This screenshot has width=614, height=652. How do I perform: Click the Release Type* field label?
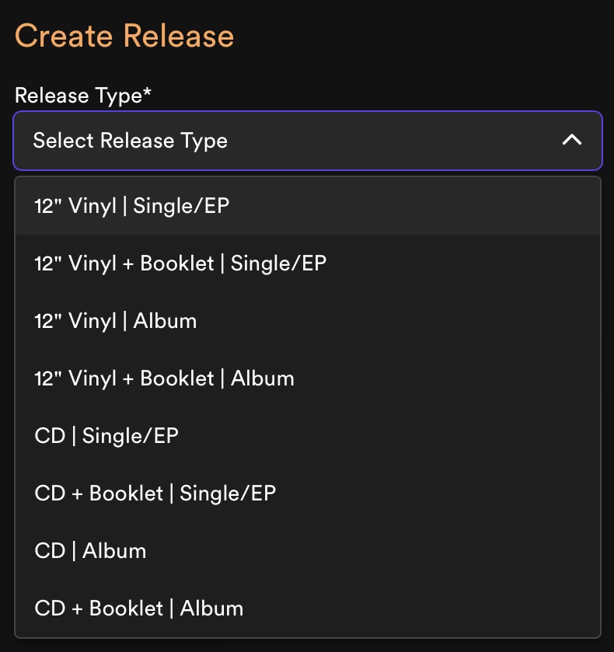tap(82, 96)
